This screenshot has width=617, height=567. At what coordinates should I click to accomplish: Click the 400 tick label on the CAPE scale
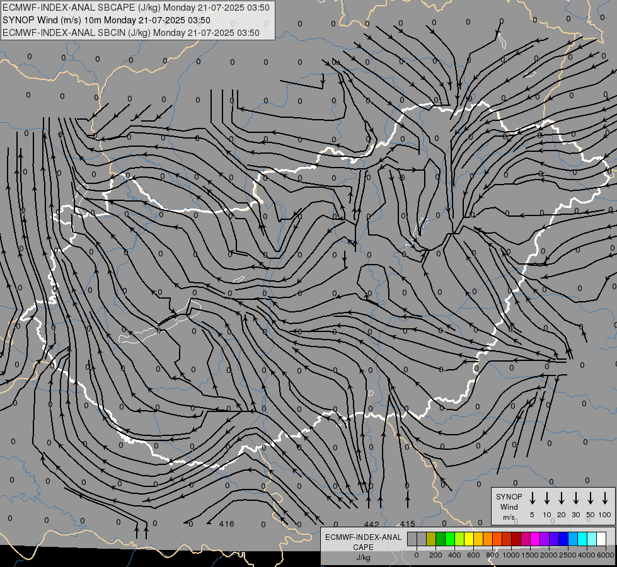pos(454,555)
